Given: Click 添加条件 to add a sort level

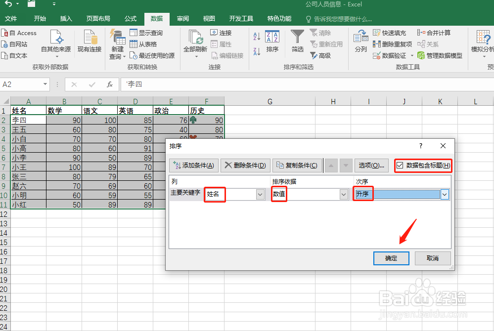Looking at the screenshot, I should pos(194,165).
